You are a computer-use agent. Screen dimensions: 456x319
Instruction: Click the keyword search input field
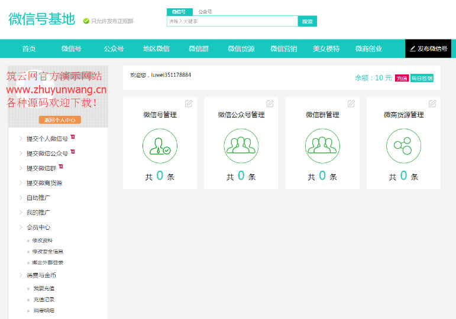tap(232, 21)
